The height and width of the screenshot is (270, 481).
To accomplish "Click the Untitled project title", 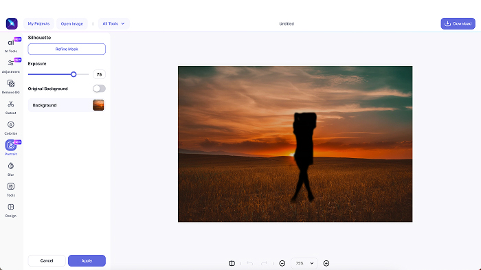I will [x=287, y=23].
